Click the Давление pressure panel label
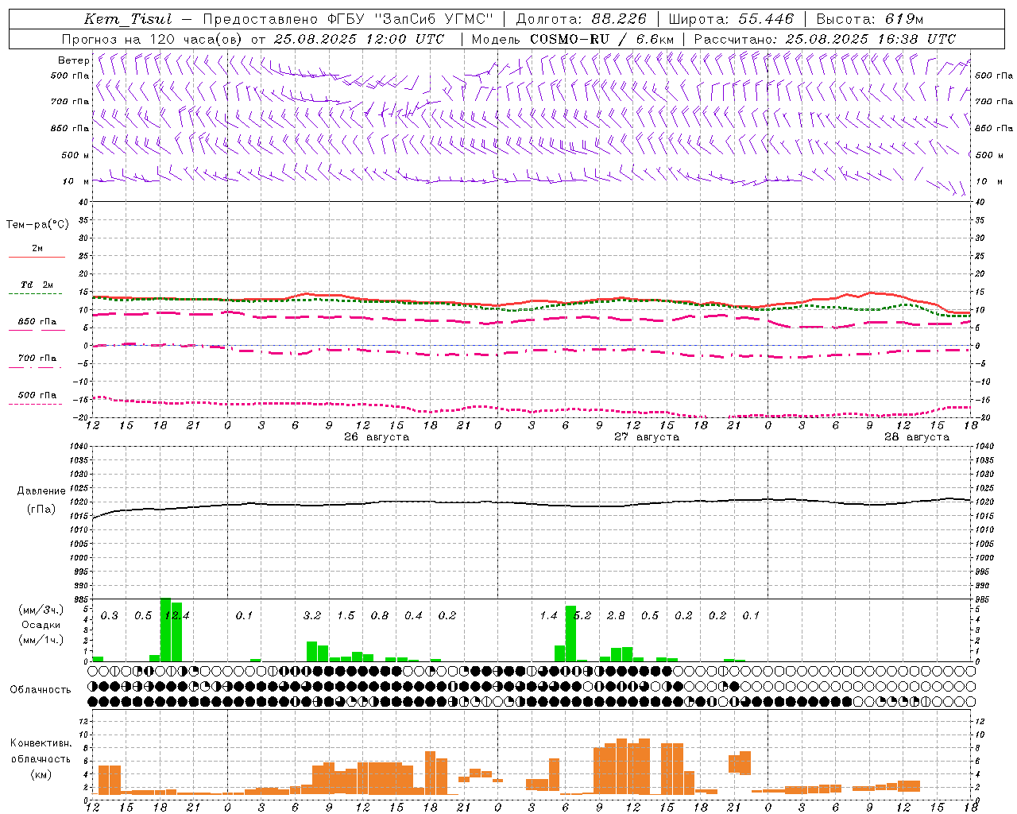Image resolution: width=1017 pixels, height=814 pixels. coord(41,491)
